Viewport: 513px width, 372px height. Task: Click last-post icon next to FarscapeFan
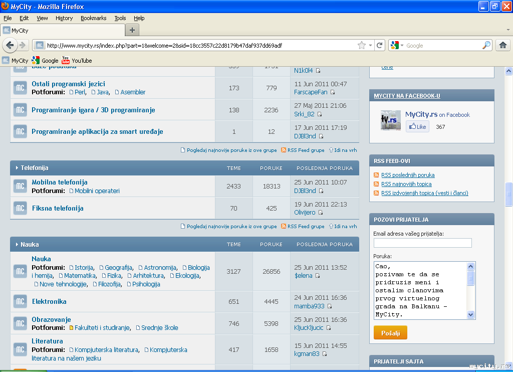click(333, 92)
